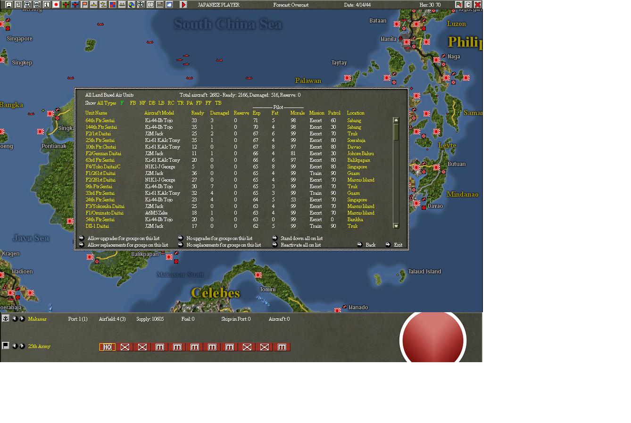Viewport: 631px width, 423px height.
Task: Allow upgrades for groups on this list
Action: click(x=123, y=239)
